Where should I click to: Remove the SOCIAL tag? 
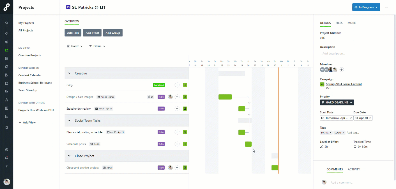tap(343, 133)
